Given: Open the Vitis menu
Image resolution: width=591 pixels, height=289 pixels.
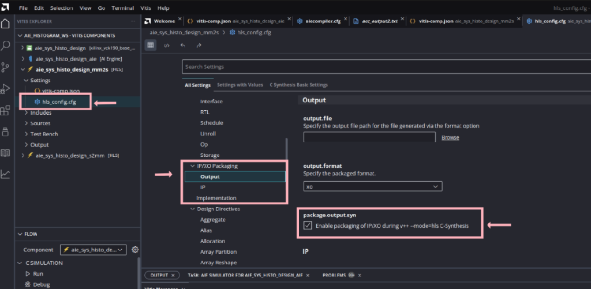Looking at the screenshot, I should (146, 8).
